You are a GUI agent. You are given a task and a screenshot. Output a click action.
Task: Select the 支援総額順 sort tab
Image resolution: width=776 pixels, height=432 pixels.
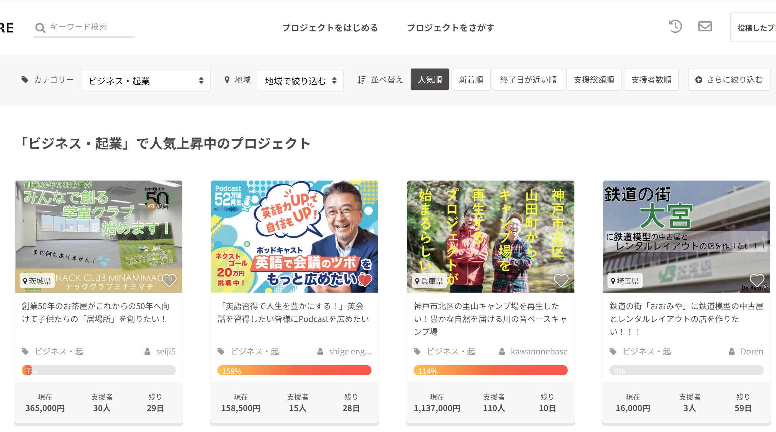coord(594,80)
